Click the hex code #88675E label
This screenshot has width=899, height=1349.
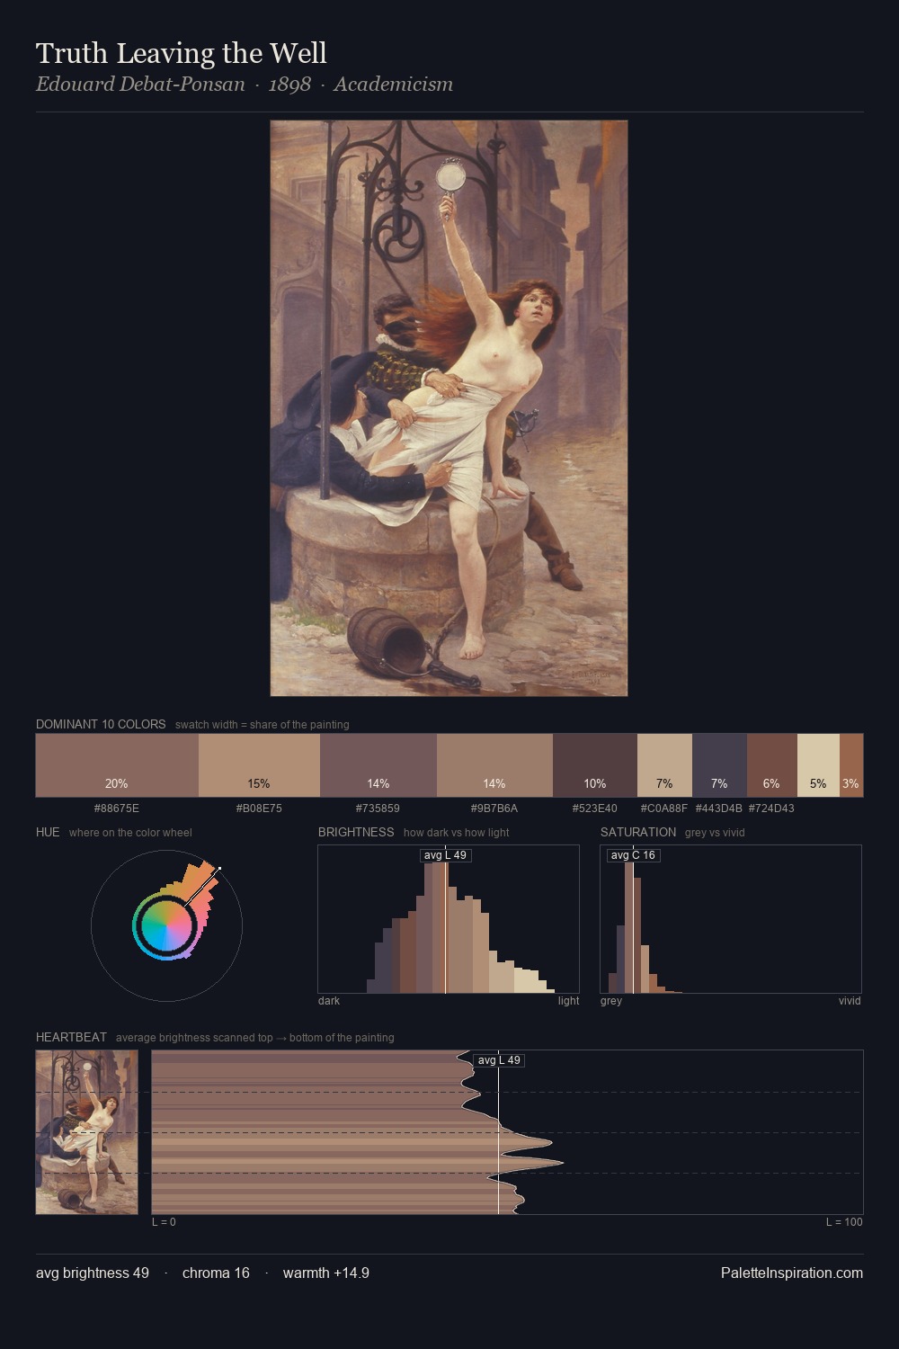(x=117, y=809)
